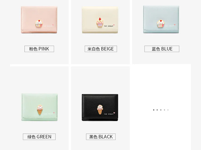Click the blue wallet product image
Viewport: 201px width, 150px height.
tap(161, 20)
